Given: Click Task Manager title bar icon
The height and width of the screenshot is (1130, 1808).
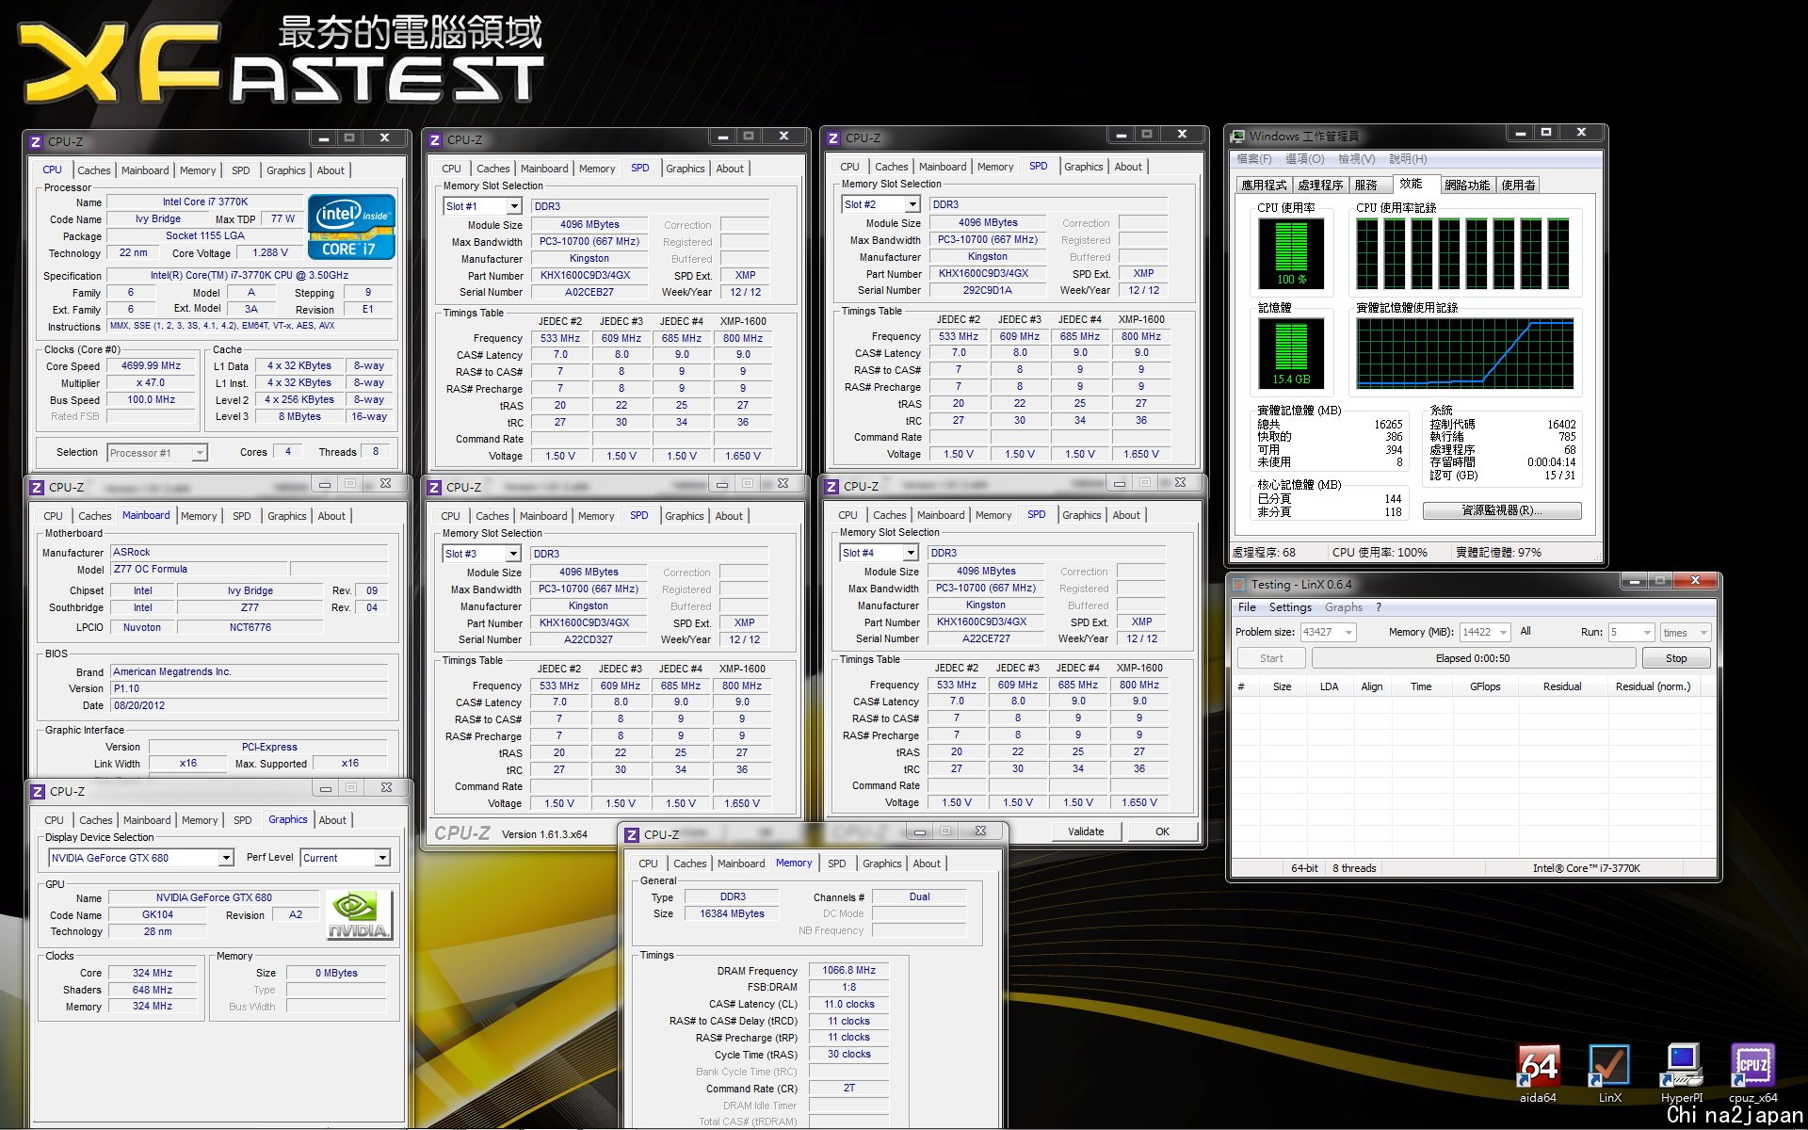Looking at the screenshot, I should pos(1238,137).
